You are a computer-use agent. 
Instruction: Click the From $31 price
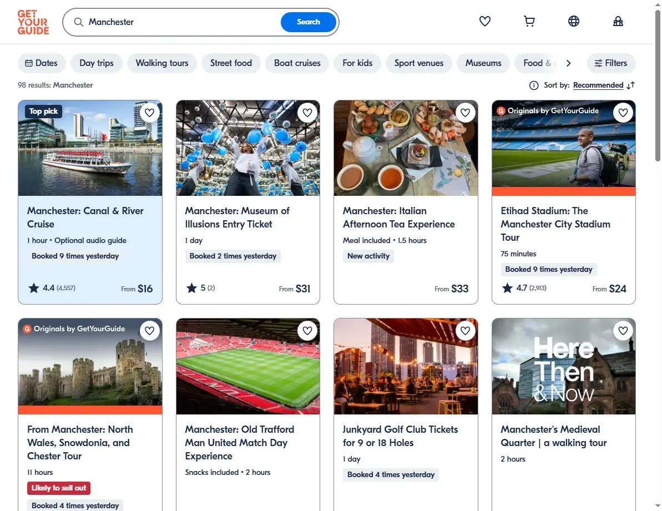[294, 289]
